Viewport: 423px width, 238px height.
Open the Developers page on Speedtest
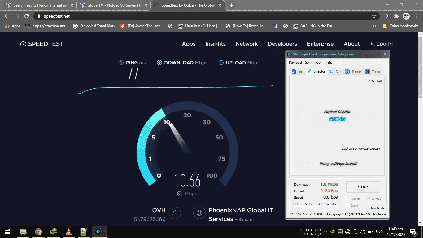[282, 44]
